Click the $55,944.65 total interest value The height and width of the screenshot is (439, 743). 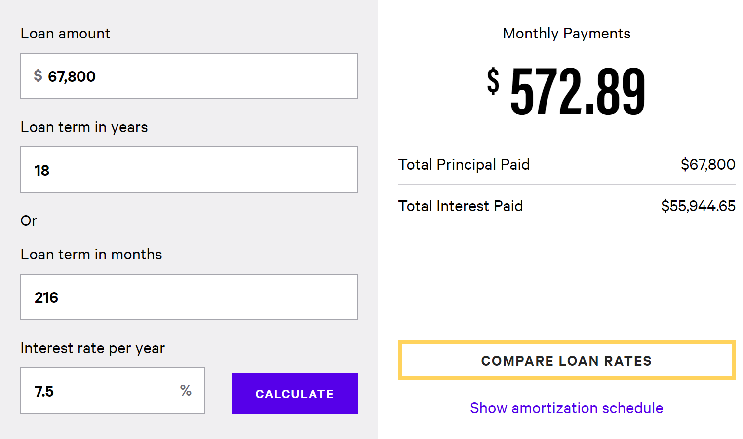click(698, 206)
